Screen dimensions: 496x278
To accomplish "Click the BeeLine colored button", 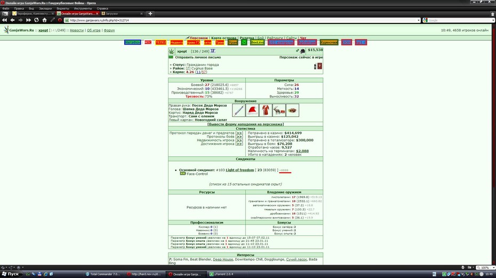I will click(257, 42).
